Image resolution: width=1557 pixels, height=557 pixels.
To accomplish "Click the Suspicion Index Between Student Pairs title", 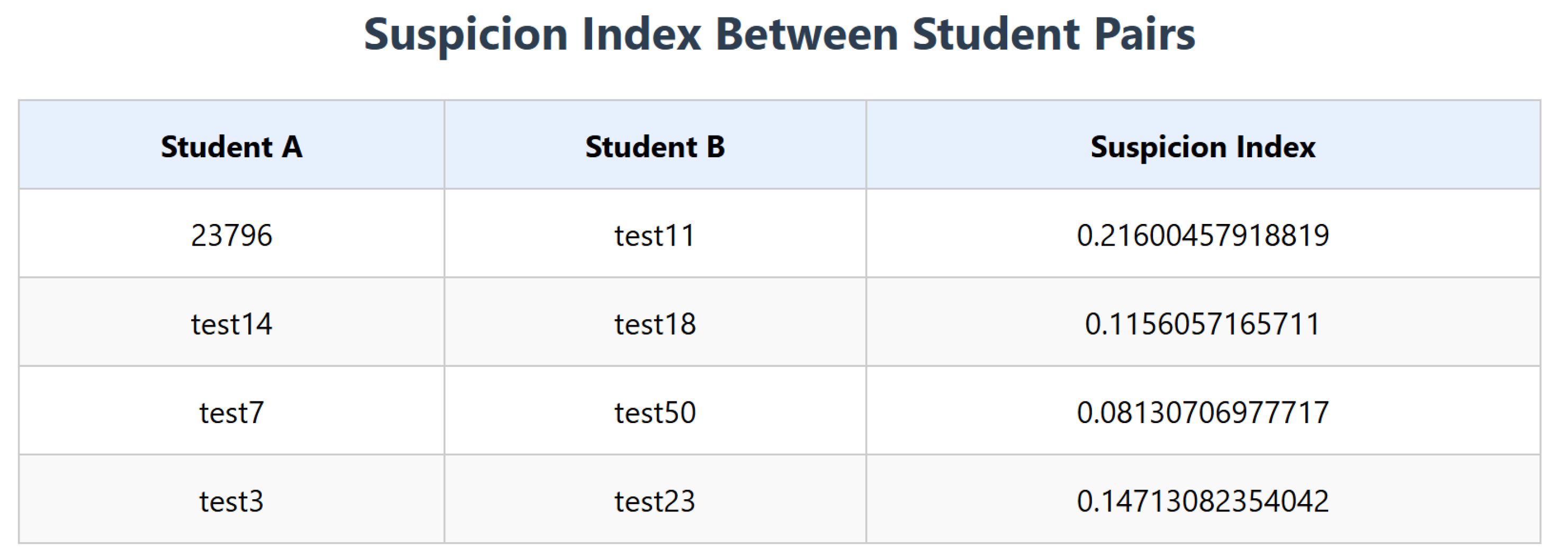I will pyautogui.click(x=779, y=35).
